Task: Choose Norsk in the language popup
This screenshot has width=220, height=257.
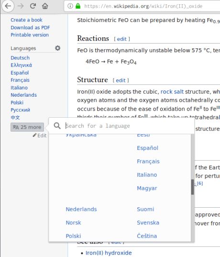Action: (x=73, y=223)
